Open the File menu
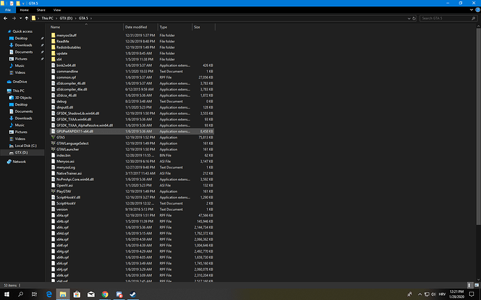This screenshot has height=300, width=481. (x=8, y=10)
